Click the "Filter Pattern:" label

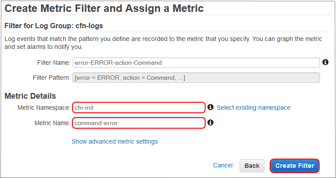pos(51,78)
